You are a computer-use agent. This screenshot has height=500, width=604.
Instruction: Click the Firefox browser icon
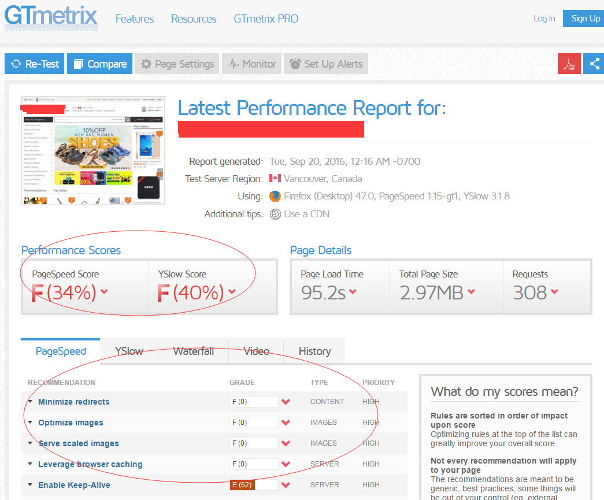[275, 196]
